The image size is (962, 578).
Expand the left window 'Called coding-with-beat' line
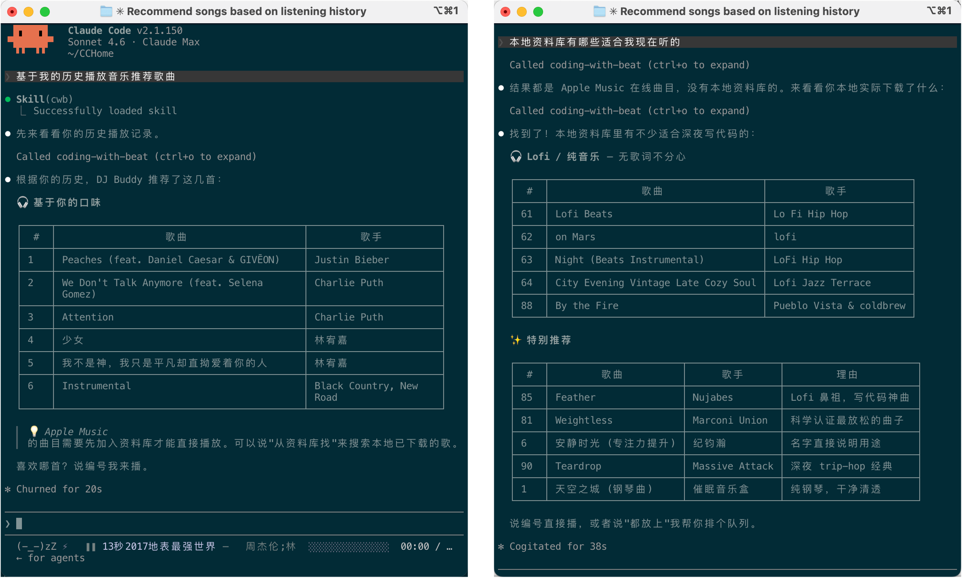click(137, 157)
